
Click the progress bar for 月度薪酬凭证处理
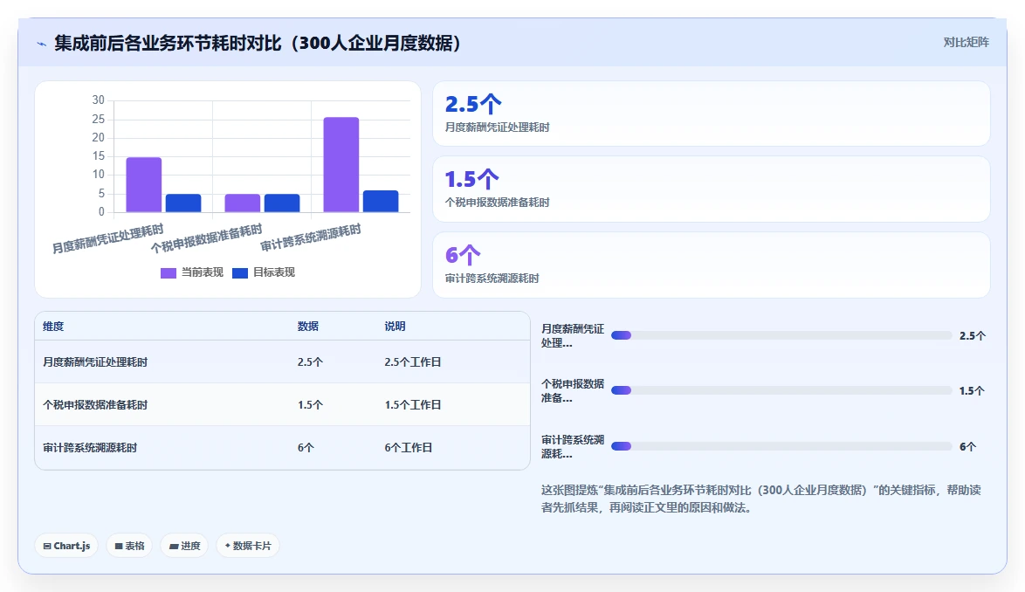pos(781,335)
